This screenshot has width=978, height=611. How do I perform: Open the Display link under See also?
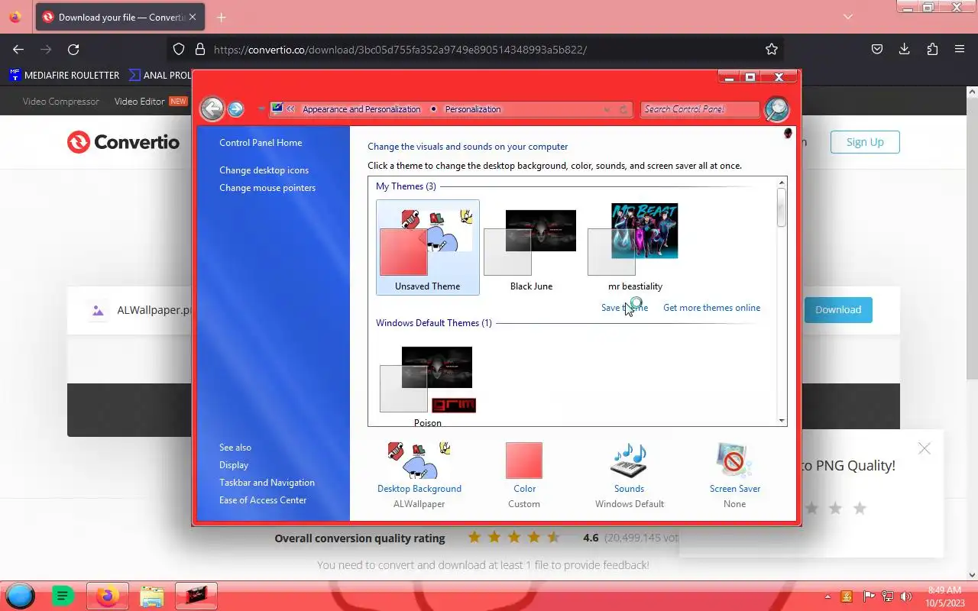(x=234, y=465)
